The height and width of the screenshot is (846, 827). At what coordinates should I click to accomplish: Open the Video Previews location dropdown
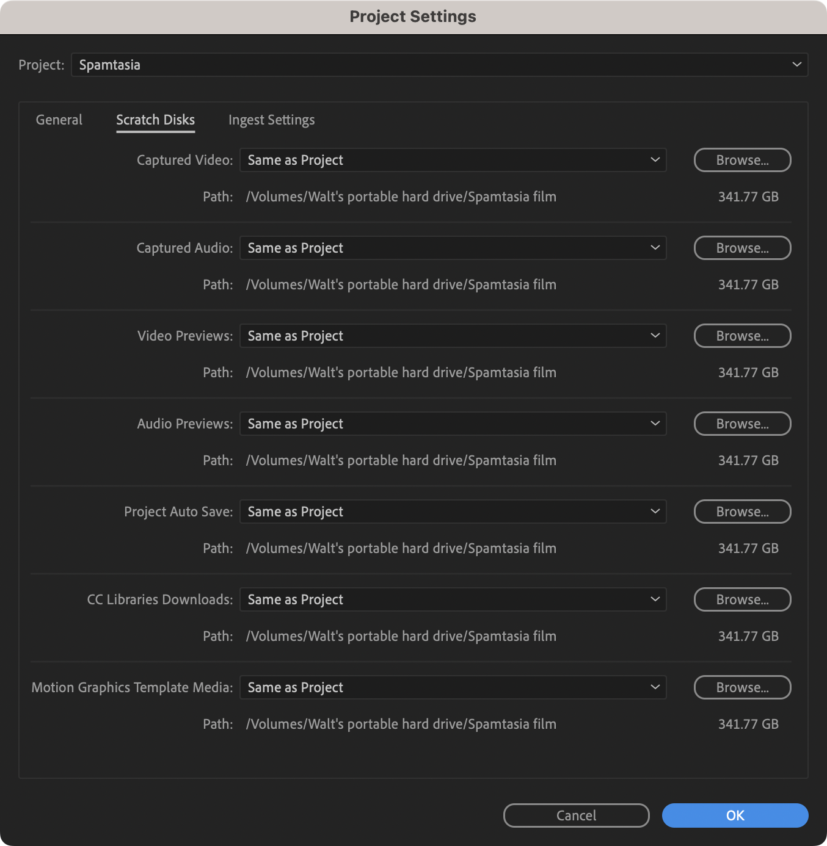pyautogui.click(x=453, y=336)
